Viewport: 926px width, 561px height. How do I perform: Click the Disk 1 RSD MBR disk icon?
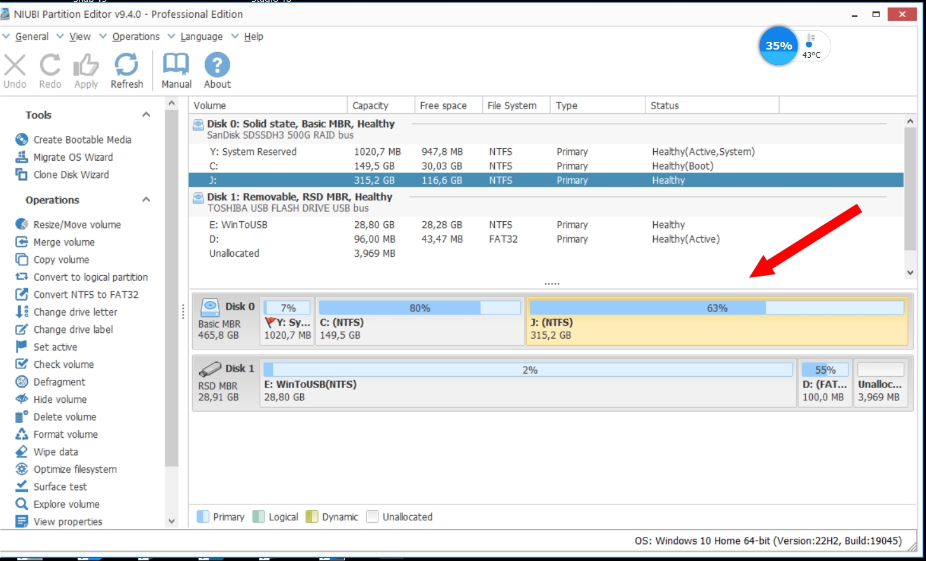210,369
